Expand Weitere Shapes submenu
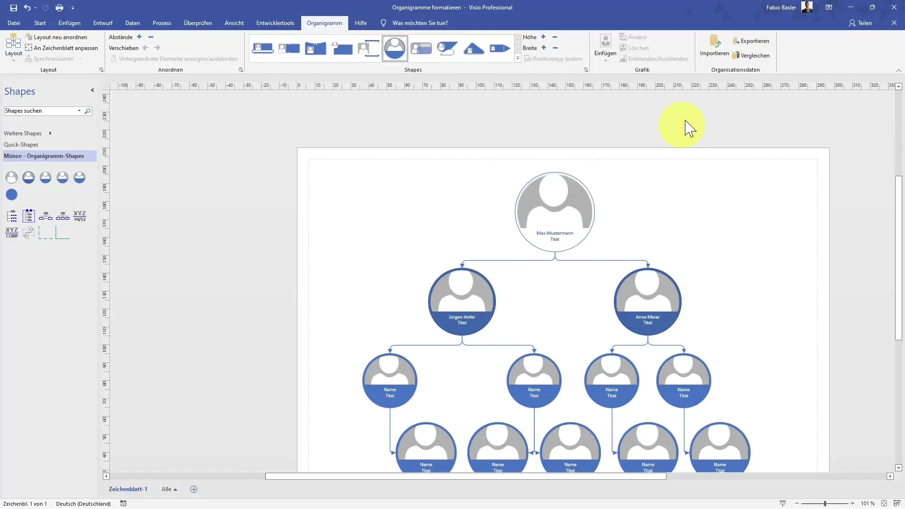This screenshot has width=905, height=509. point(50,133)
